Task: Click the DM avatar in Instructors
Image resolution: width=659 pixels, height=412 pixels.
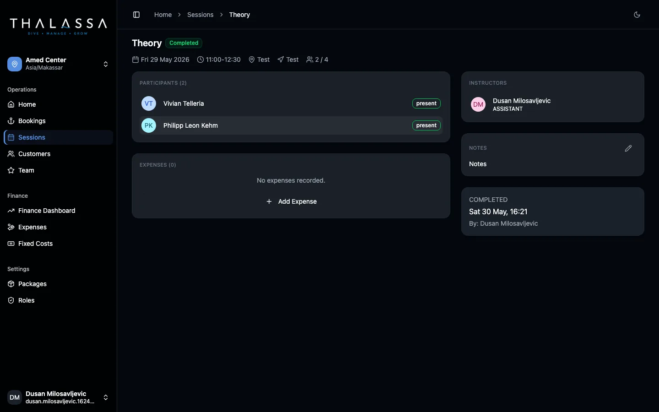Action: point(478,104)
